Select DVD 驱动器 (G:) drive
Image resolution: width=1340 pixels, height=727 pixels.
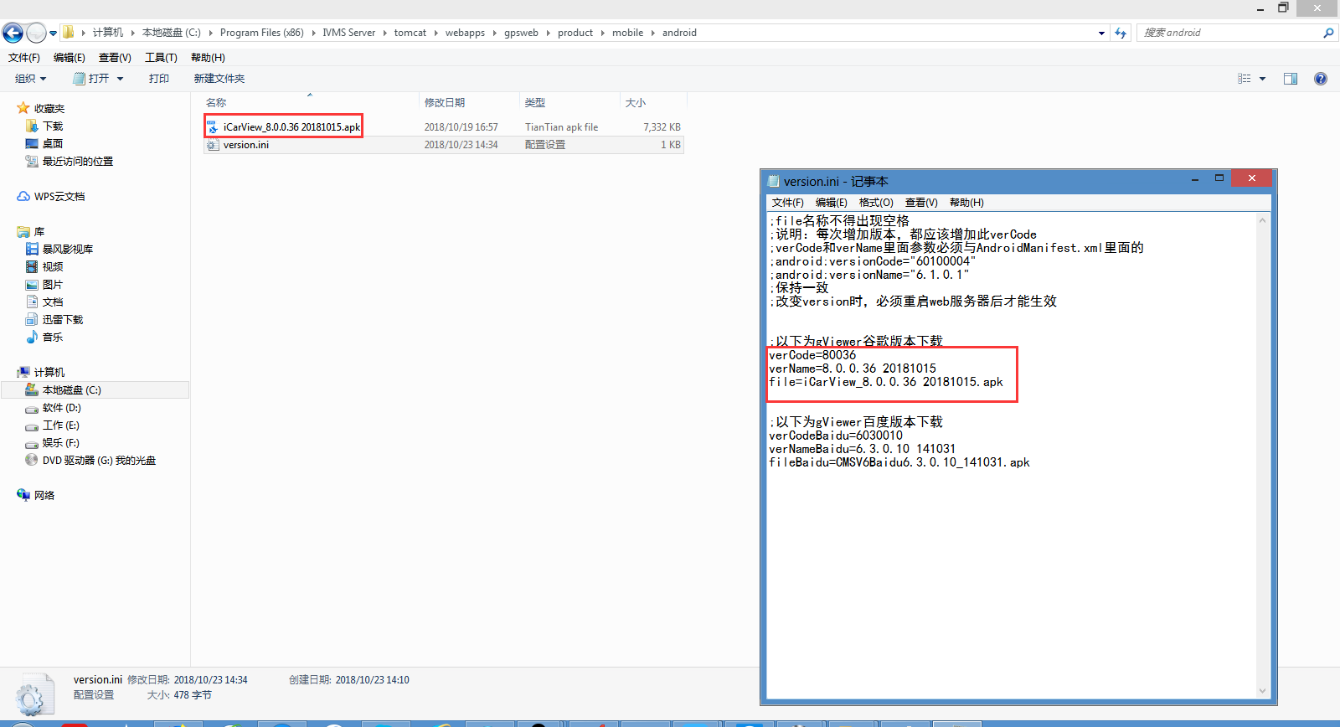point(90,461)
